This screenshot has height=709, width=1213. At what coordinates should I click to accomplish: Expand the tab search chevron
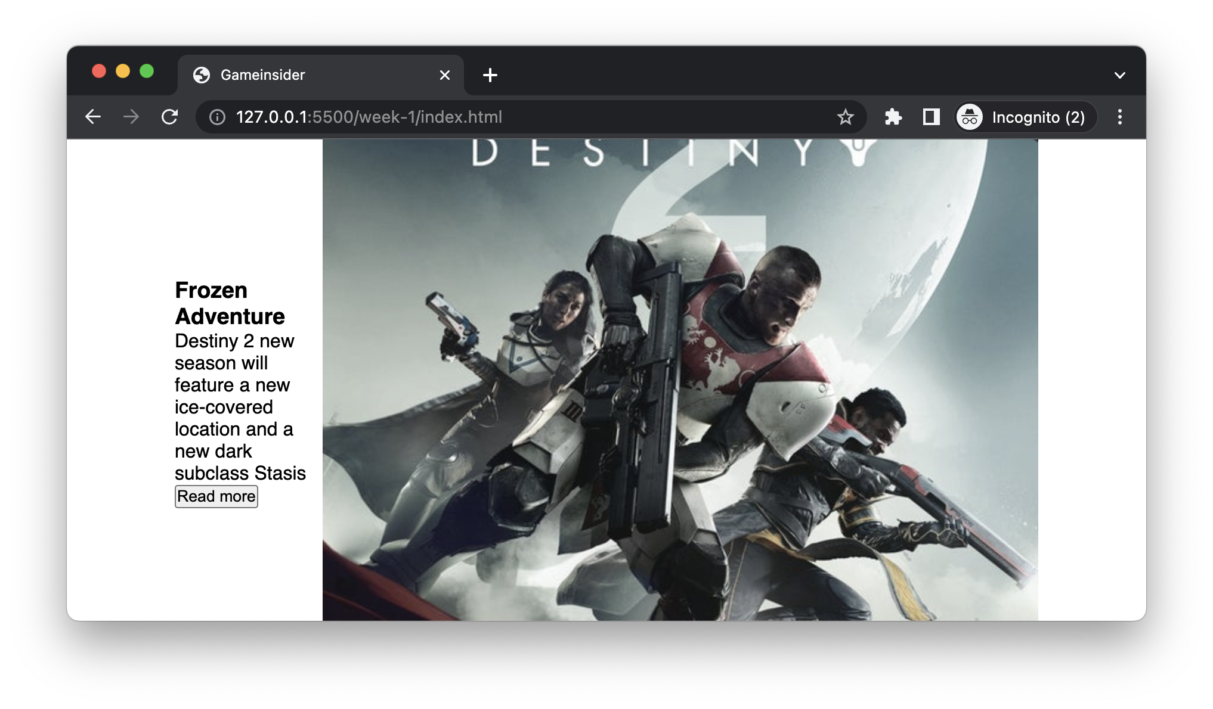[1119, 75]
